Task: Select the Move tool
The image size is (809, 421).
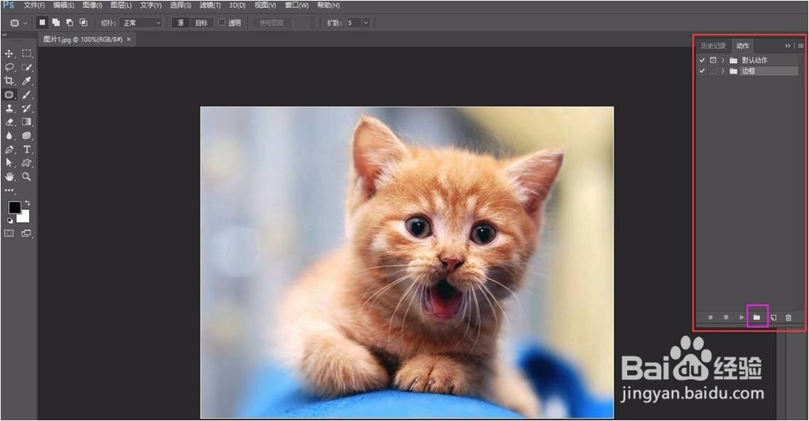Action: pos(9,53)
